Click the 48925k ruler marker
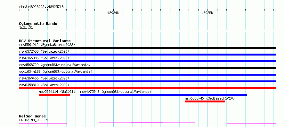The height and width of the screenshot is (127, 285). tap(207, 13)
